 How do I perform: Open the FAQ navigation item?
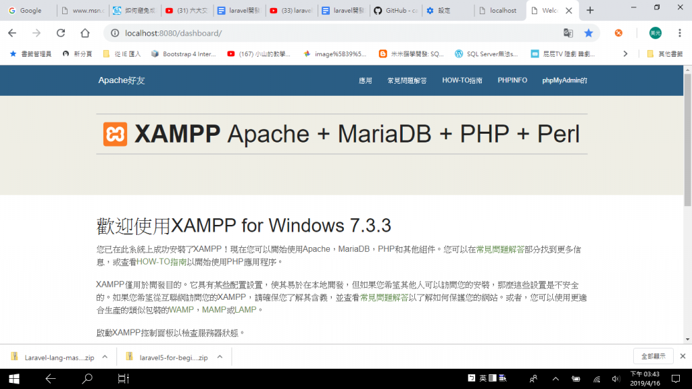point(407,81)
